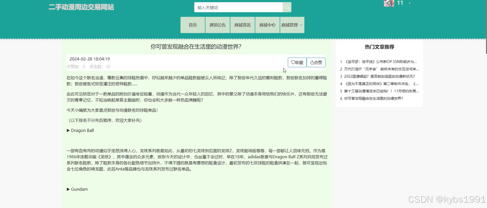Image resolution: width=487 pixels, height=208 pixels.
Task: Expand the user account dropdown arrow
Action: click(409, 3)
